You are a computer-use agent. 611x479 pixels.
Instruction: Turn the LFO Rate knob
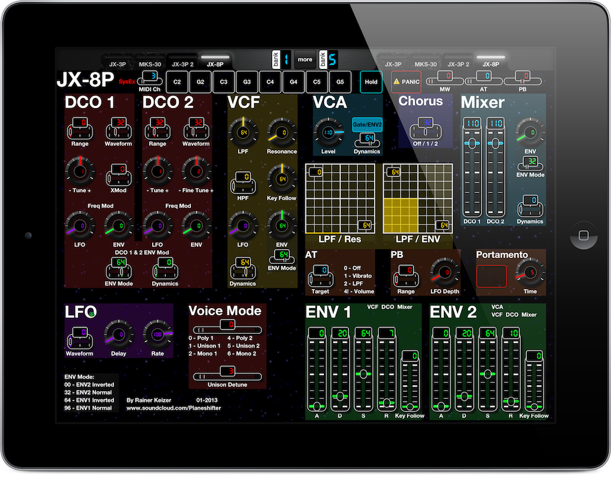click(x=157, y=335)
